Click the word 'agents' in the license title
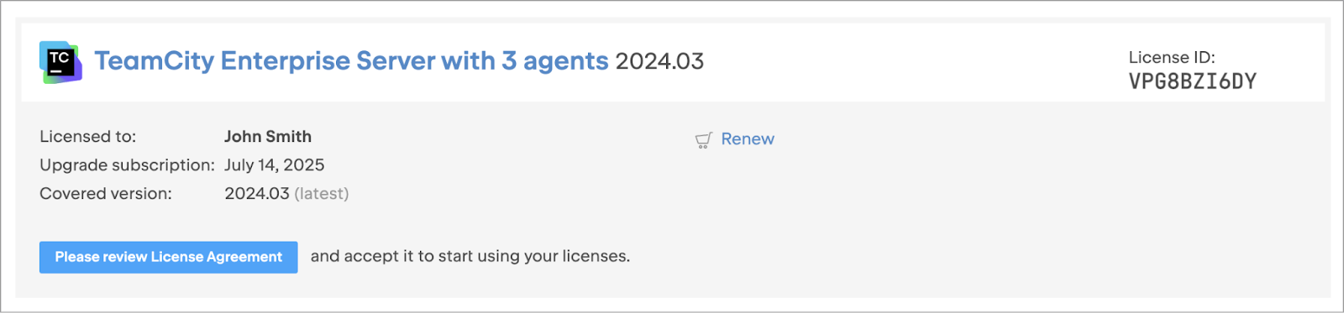Image resolution: width=1344 pixels, height=313 pixels. tap(565, 61)
